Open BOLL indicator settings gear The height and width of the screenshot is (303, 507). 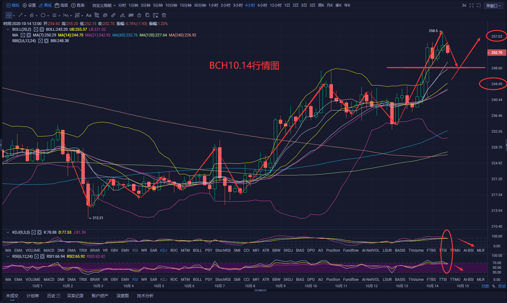36,29
